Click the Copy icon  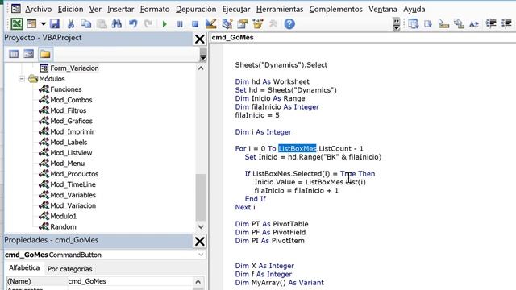(86, 24)
